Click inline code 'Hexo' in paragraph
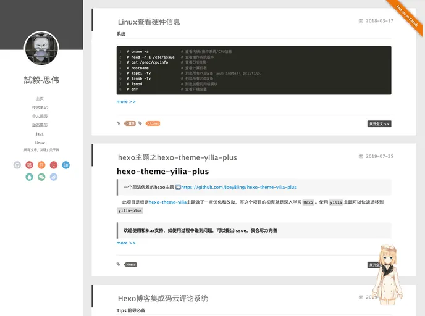The height and width of the screenshot is (316, 425). [308, 202]
